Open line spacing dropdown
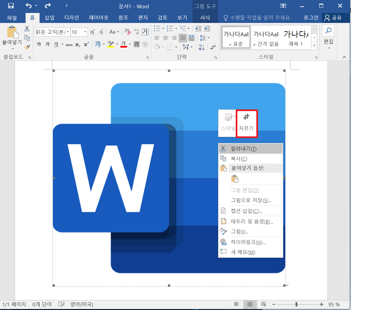Screen dimensions: 383x310 tap(205, 38)
